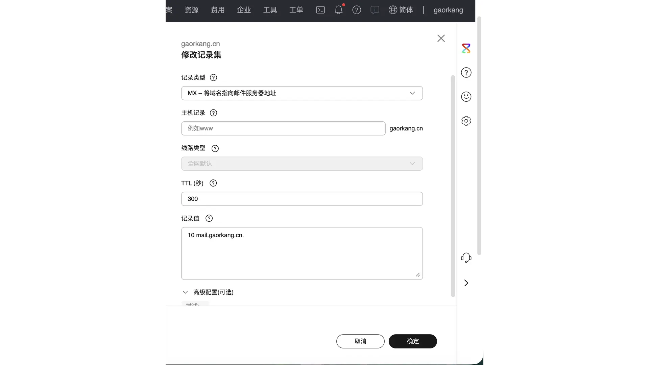
Task: Click the 取消 button
Action: coord(360,341)
